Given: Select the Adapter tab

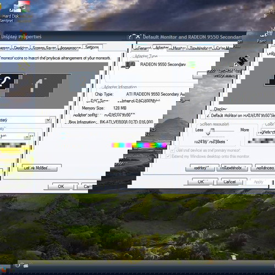Looking at the screenshot, I should 162,47.
